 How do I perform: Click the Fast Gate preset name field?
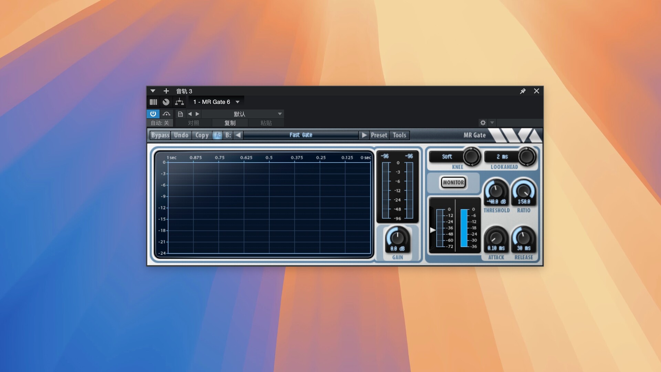click(301, 135)
